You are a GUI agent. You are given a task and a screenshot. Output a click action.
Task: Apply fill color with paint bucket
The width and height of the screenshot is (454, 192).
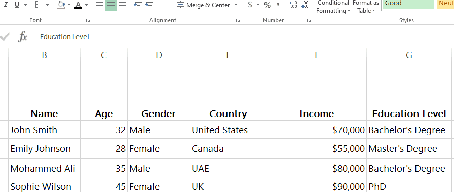(x=60, y=5)
